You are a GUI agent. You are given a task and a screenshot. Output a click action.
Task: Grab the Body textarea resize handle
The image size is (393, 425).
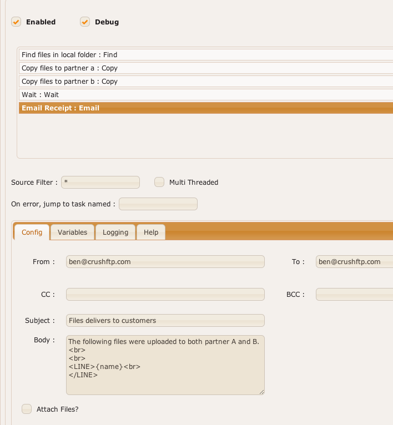coord(261,392)
